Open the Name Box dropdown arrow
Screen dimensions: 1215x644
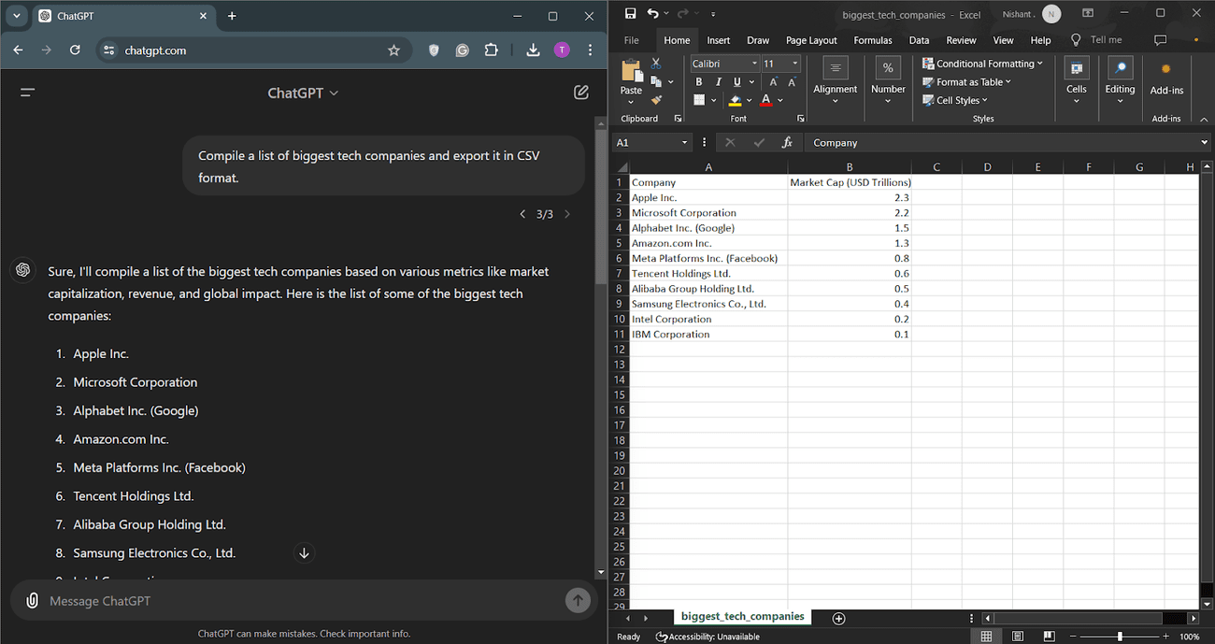[684, 142]
